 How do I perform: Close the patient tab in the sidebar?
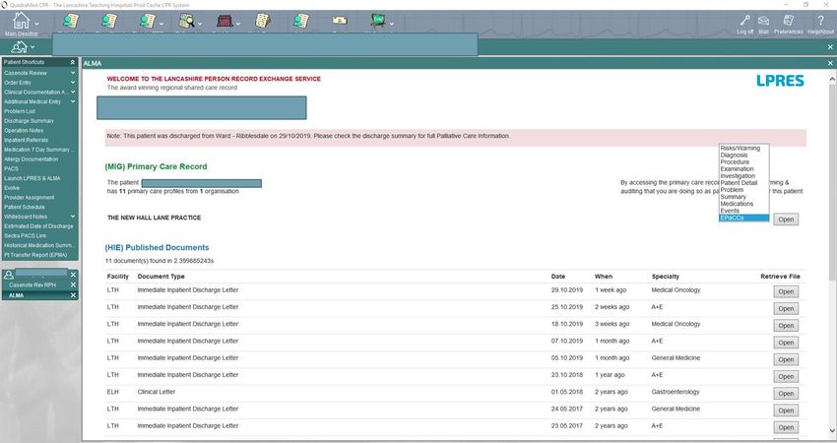pyautogui.click(x=73, y=275)
